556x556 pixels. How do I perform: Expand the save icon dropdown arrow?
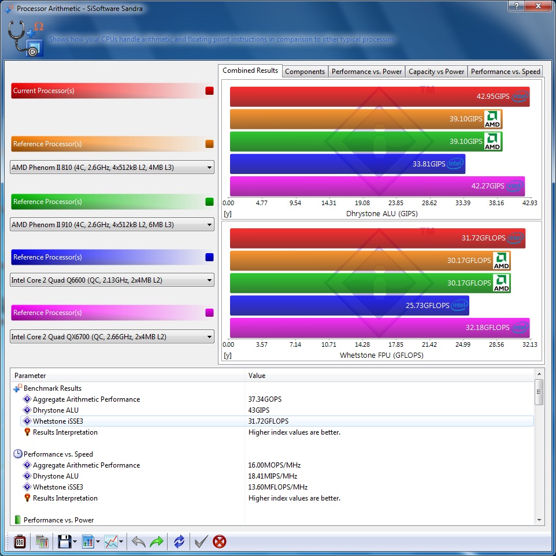[x=75, y=542]
